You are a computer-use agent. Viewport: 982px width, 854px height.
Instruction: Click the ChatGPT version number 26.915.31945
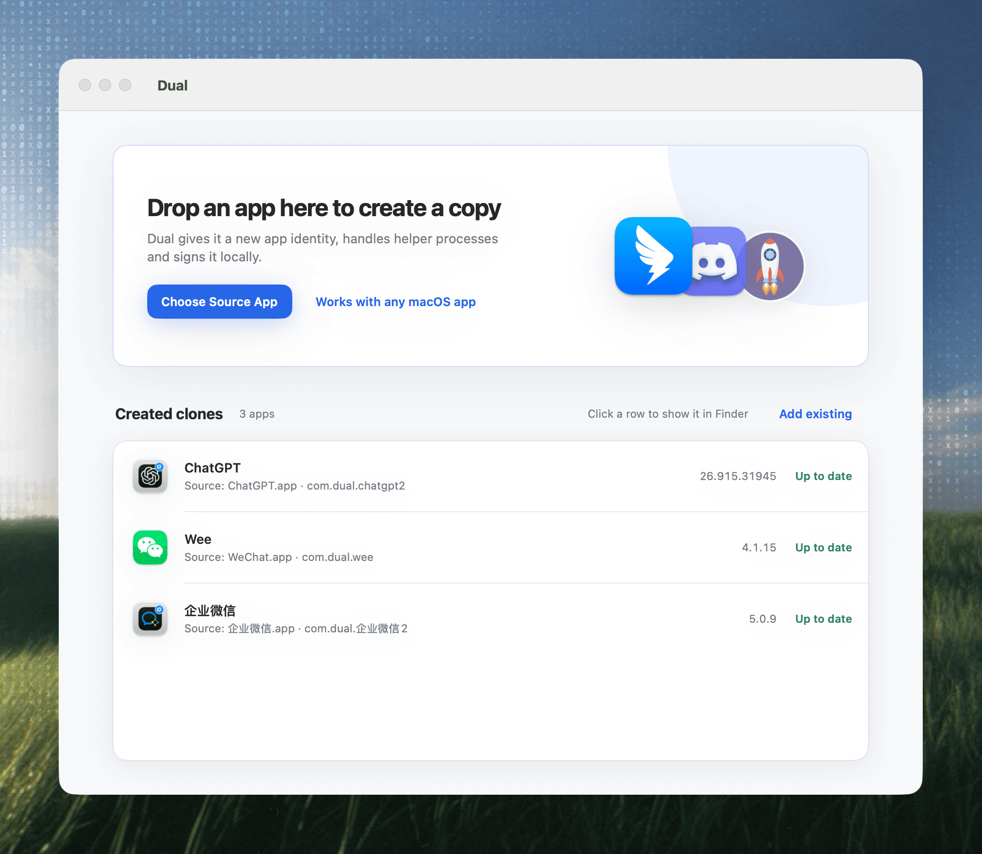coord(738,476)
